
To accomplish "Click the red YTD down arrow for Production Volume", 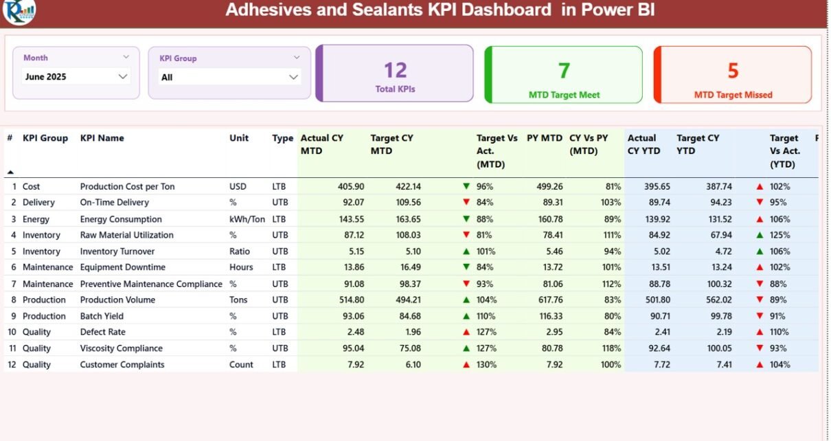I will point(760,300).
